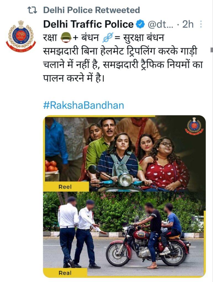Click the 'Delhi Police Retweeted' label
213x282 pixels.
tap(92, 10)
